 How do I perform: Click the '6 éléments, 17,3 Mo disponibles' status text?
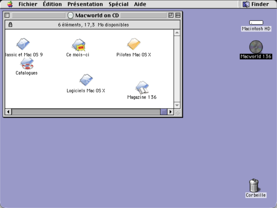[x=93, y=25]
